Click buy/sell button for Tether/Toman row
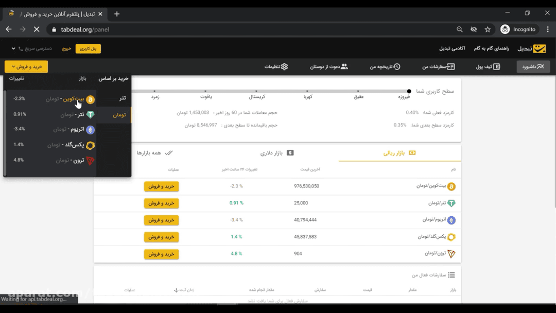Screen dimensions: 556x313 (x=161, y=203)
